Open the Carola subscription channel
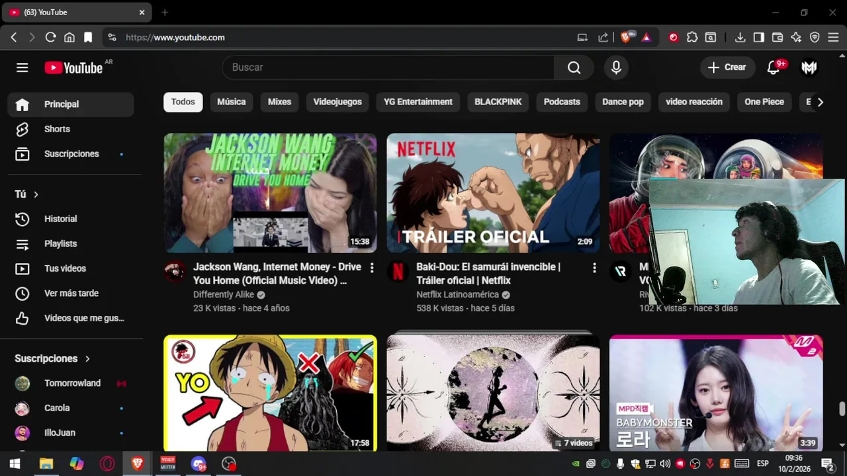This screenshot has height=476, width=847. point(71,408)
